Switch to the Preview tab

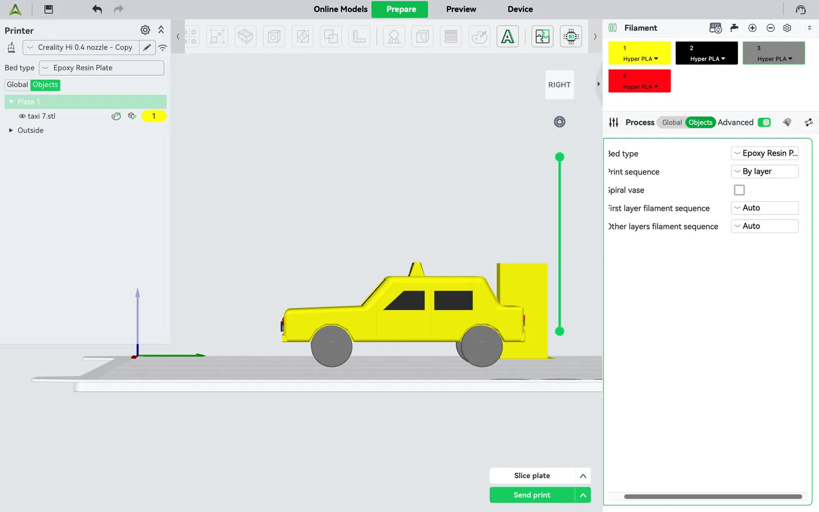tap(461, 9)
